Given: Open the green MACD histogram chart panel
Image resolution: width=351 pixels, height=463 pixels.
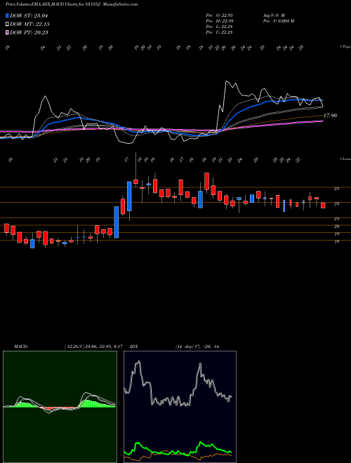Looking at the screenshot, I should point(60,407).
